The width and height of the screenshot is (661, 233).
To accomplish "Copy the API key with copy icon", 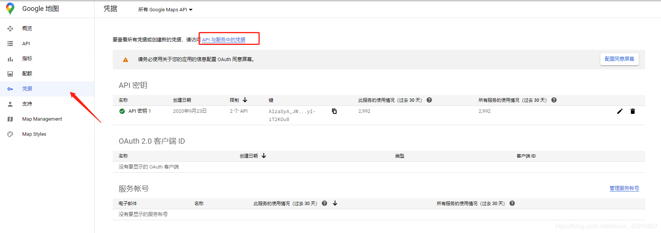I will coord(334,111).
